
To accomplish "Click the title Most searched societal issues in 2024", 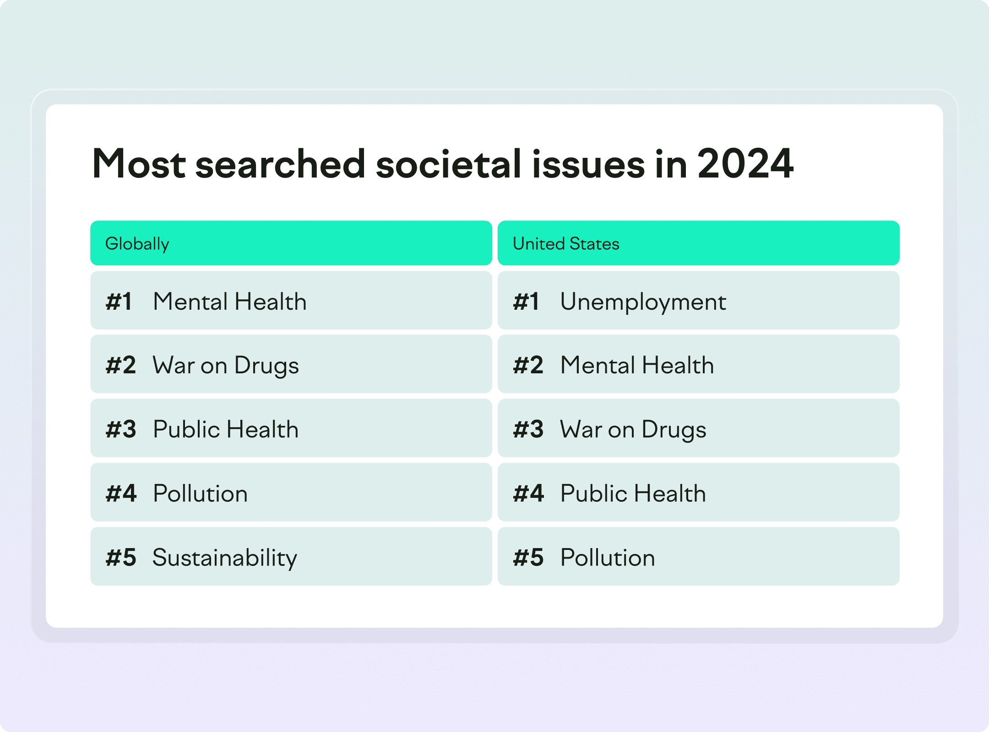I will coord(443,164).
